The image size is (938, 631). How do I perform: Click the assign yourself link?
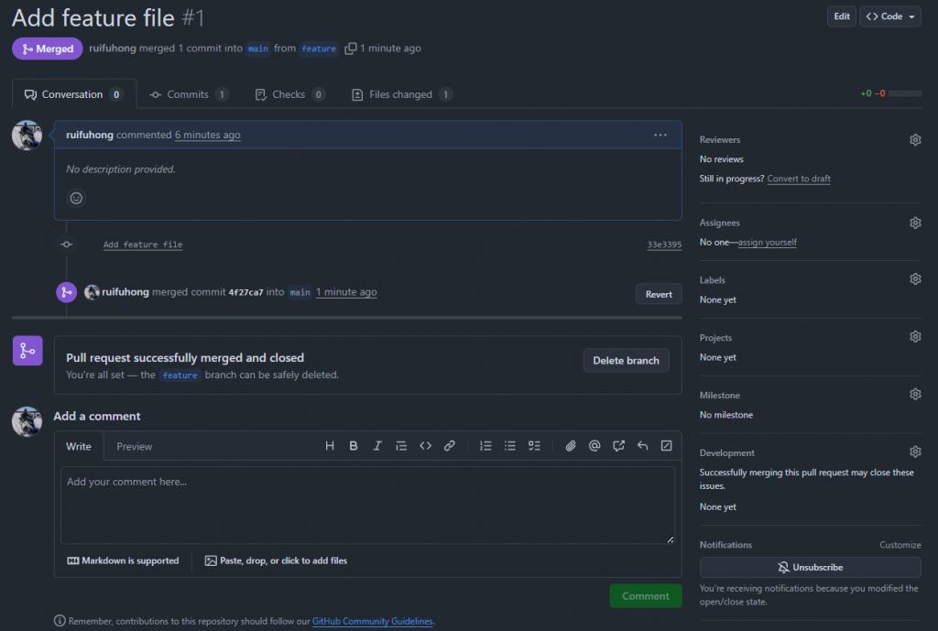[x=767, y=243]
